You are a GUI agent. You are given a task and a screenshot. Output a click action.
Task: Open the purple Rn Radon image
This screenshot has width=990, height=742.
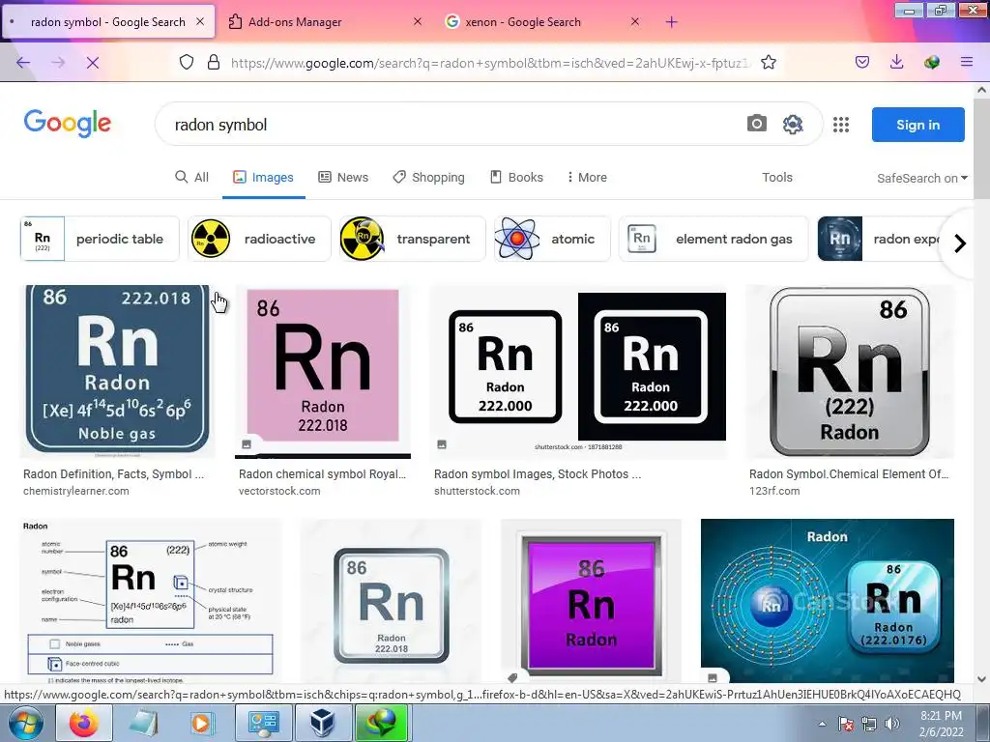[591, 601]
